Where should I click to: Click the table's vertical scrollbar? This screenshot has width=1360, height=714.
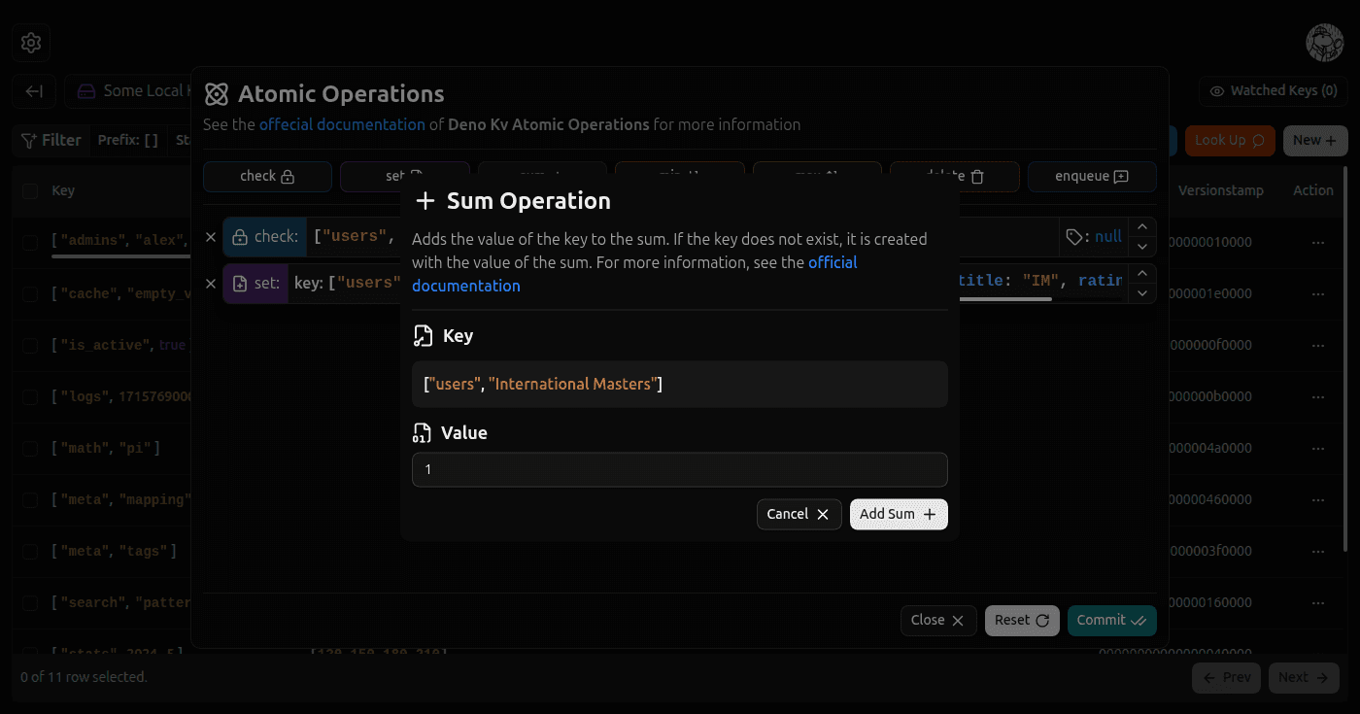tap(1344, 359)
